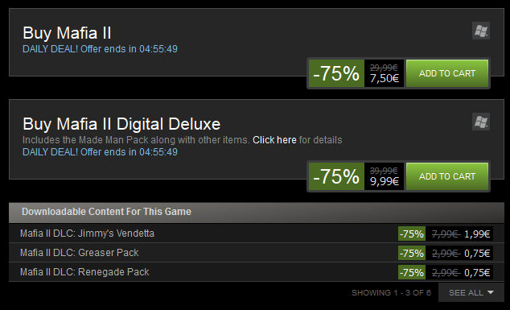
Task: Click Renegade Pack 0,75€ price
Action: 477,272
